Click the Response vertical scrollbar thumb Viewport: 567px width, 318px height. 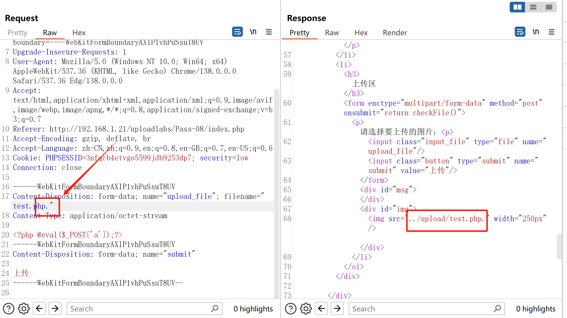pyautogui.click(x=559, y=247)
